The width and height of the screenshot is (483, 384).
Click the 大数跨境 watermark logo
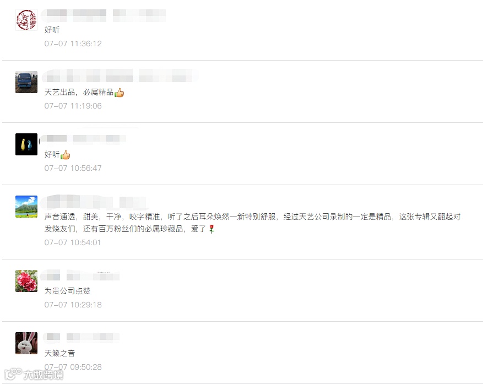34,375
